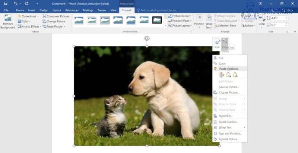Select the Review tab
This screenshot has height=153, width=298.
click(x=102, y=10)
